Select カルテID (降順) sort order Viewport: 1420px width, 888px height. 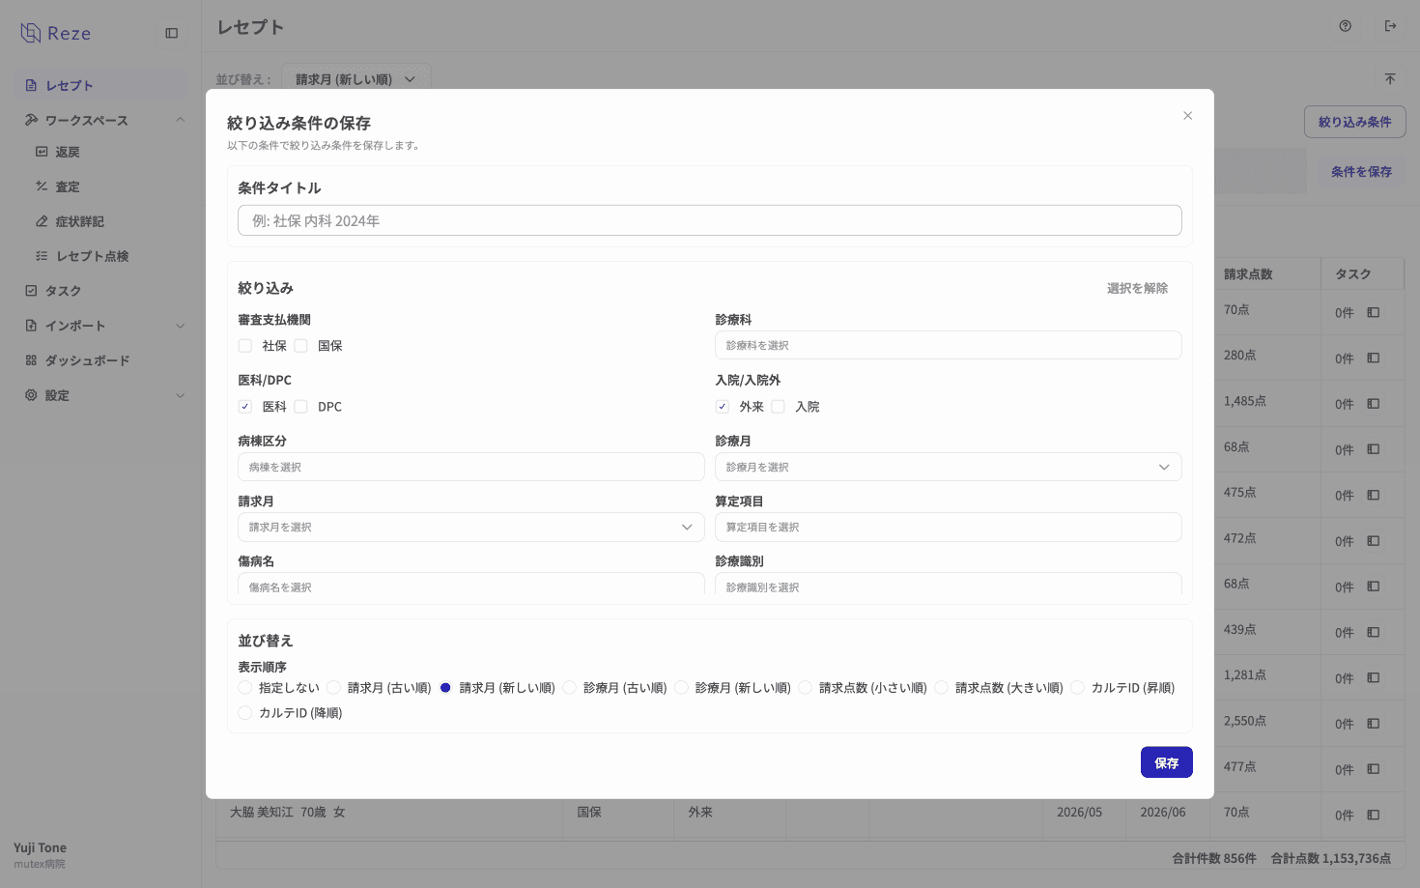click(245, 713)
